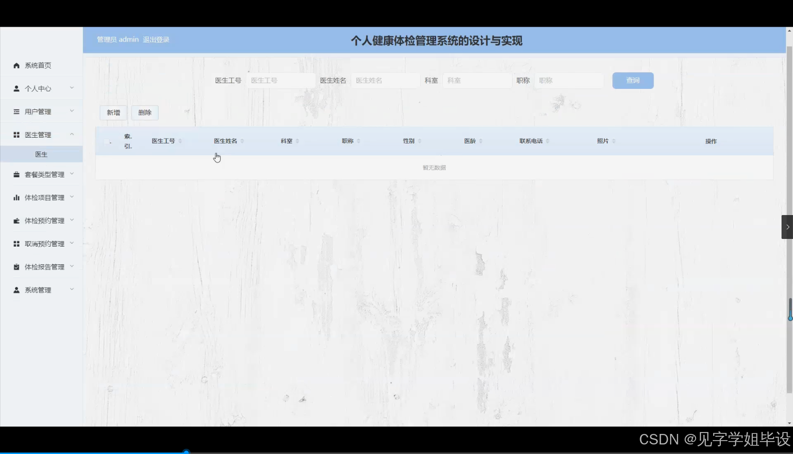Click the 新增 add button
Image resolution: width=793 pixels, height=454 pixels.
click(113, 112)
